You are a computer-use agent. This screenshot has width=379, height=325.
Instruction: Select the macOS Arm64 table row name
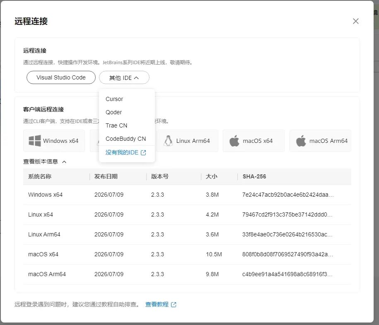click(x=47, y=274)
